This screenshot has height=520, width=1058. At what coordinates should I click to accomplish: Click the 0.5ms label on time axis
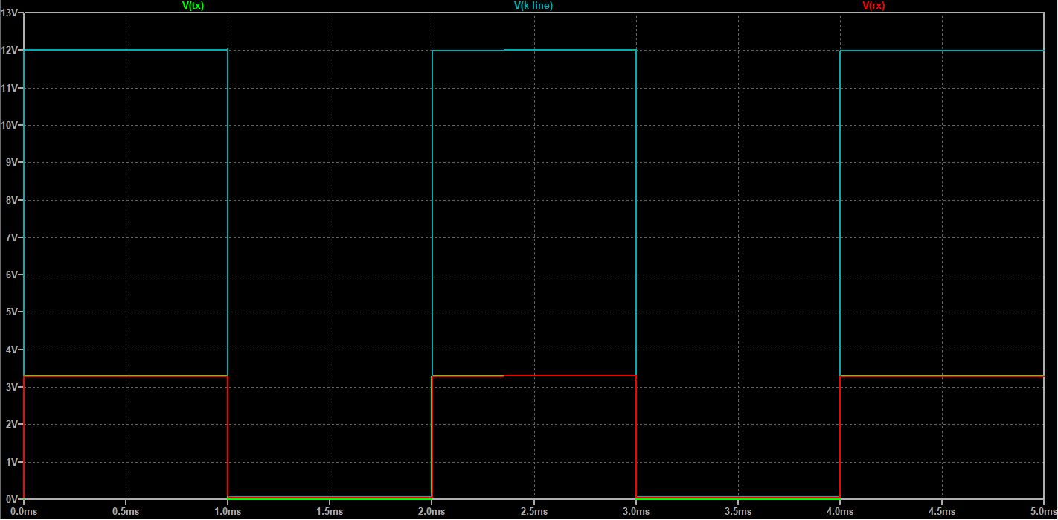(x=126, y=512)
